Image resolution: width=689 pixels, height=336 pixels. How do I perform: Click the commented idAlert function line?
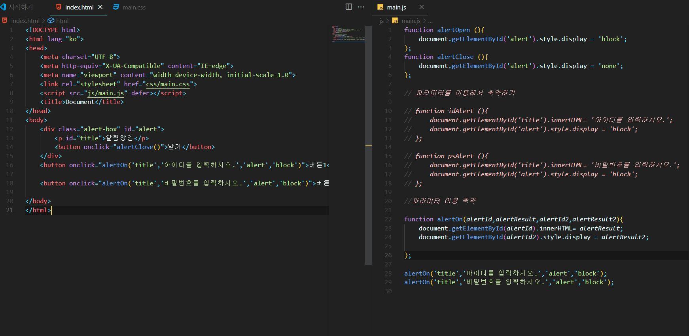pos(446,111)
